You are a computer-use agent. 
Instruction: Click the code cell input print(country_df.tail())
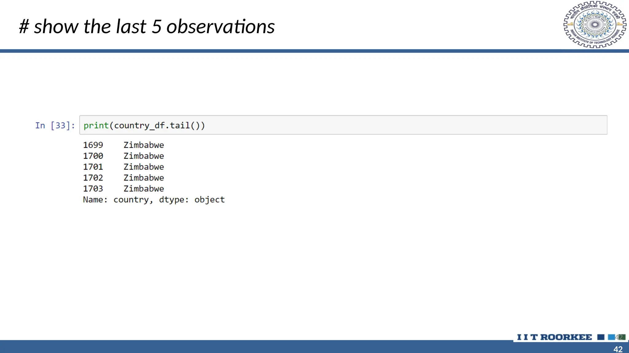pos(343,125)
